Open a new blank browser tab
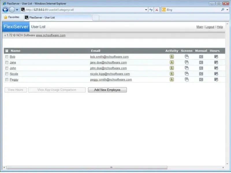Viewport: 231px width, 173px height. point(96,18)
